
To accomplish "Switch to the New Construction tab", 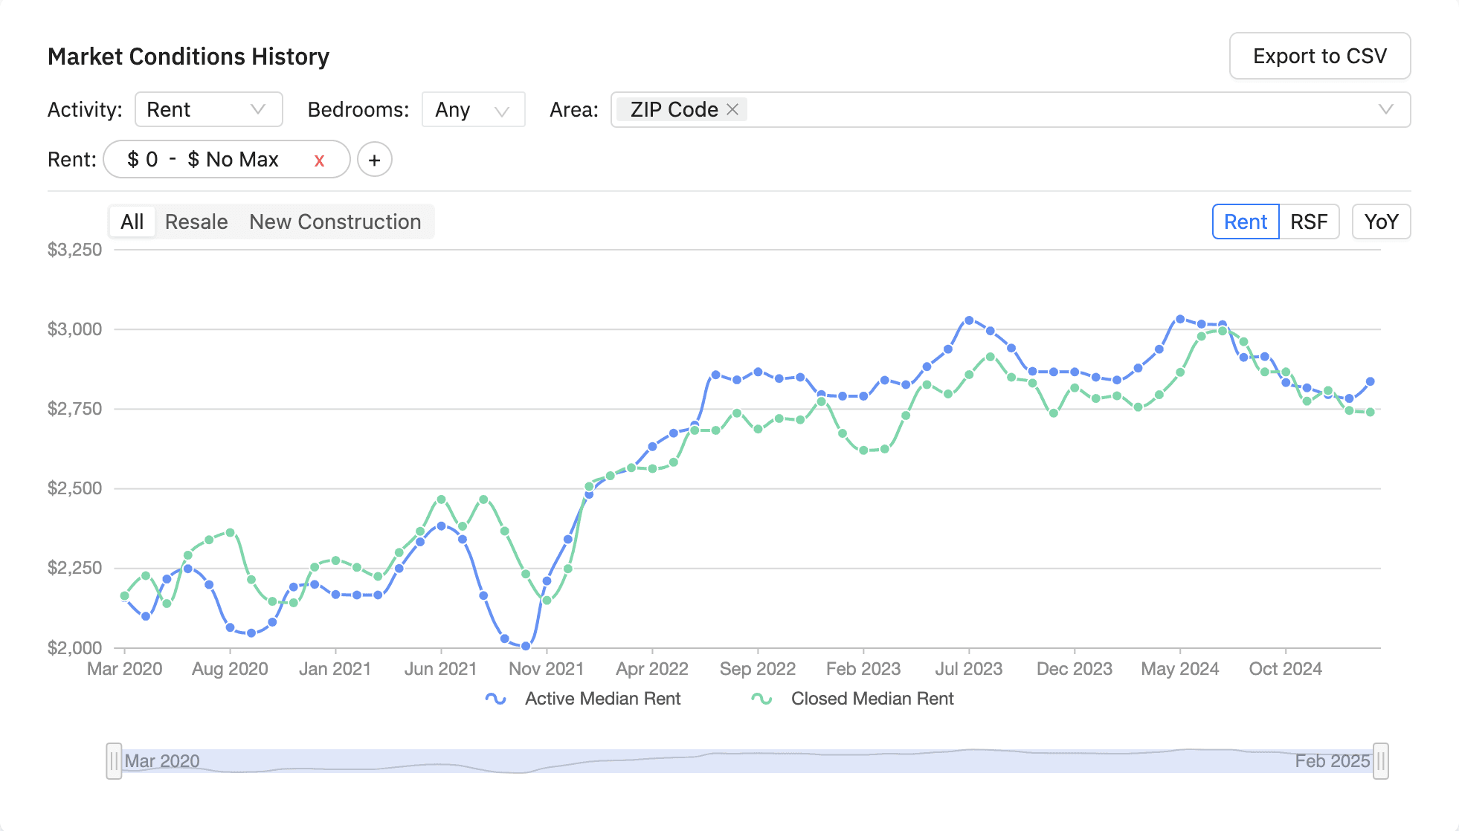I will (335, 222).
